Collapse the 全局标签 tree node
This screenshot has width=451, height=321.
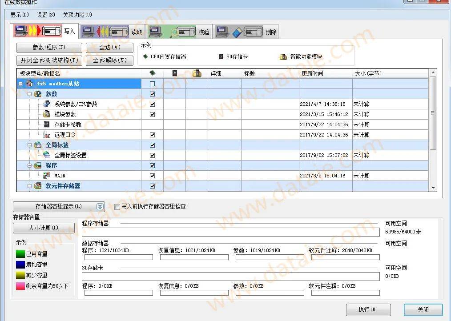[x=29, y=145]
